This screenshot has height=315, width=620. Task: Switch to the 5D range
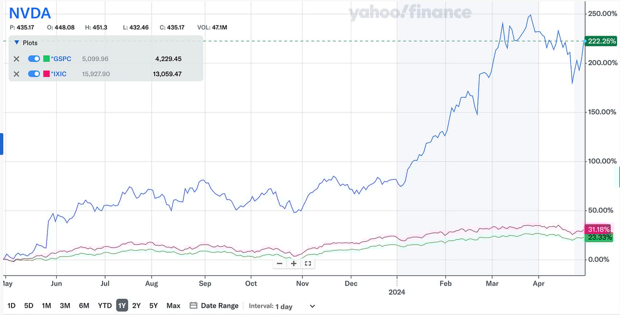(x=29, y=305)
